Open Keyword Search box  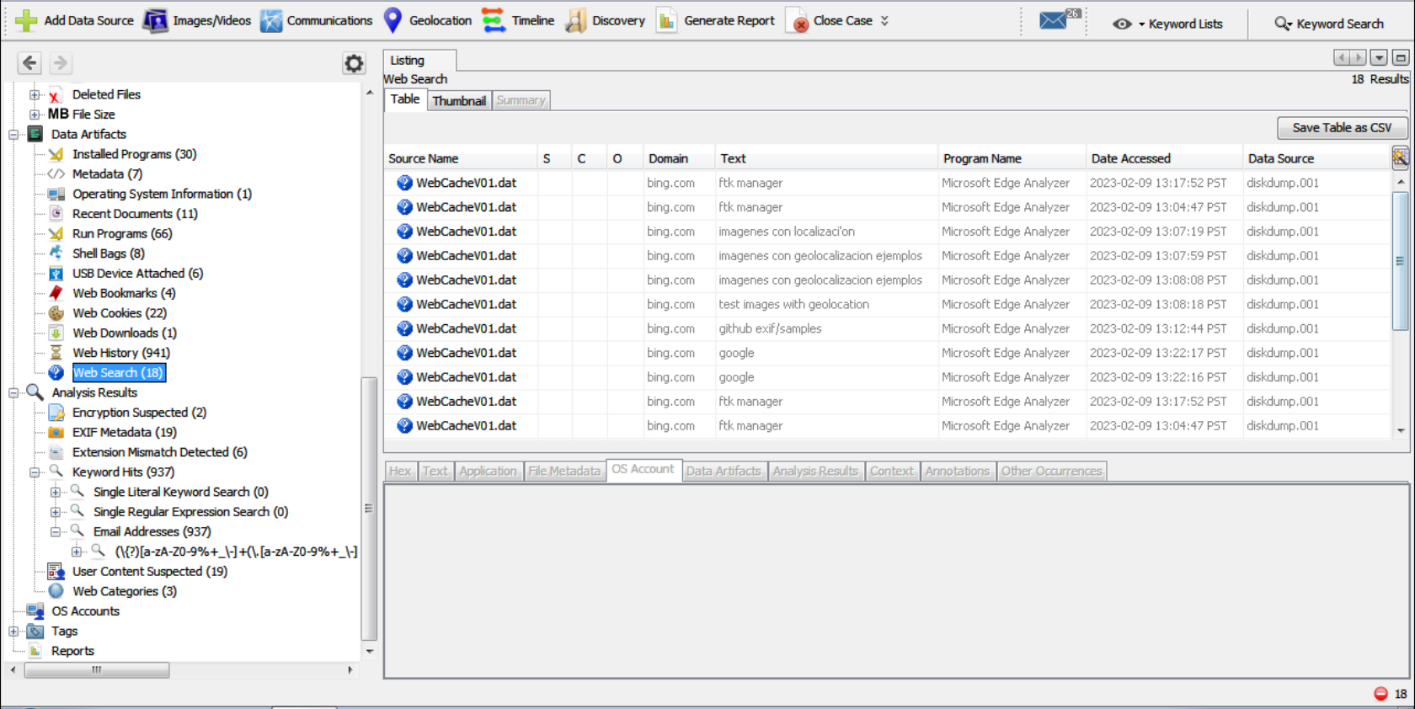pos(1328,24)
